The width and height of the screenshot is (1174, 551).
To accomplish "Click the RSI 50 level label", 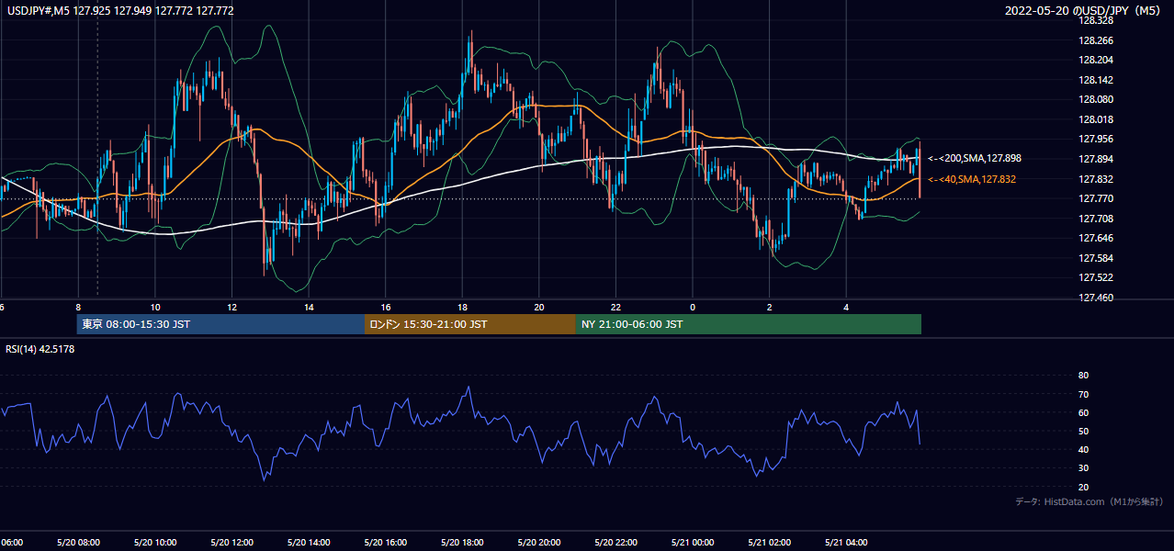I will point(1083,431).
